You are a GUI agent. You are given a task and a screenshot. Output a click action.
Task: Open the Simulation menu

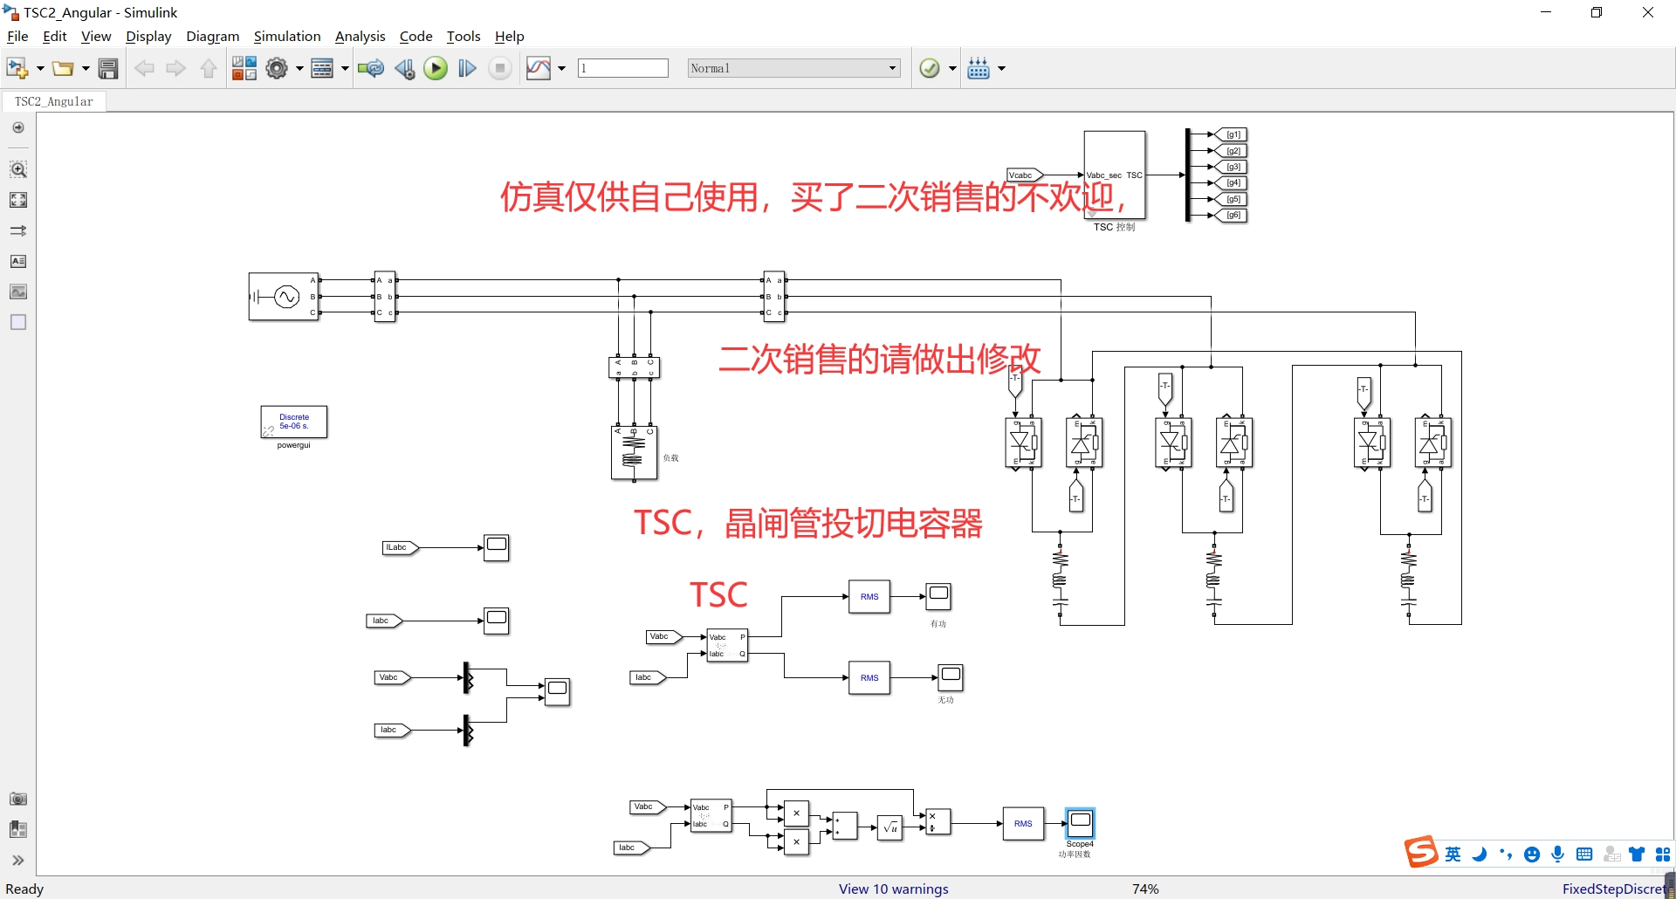point(287,36)
